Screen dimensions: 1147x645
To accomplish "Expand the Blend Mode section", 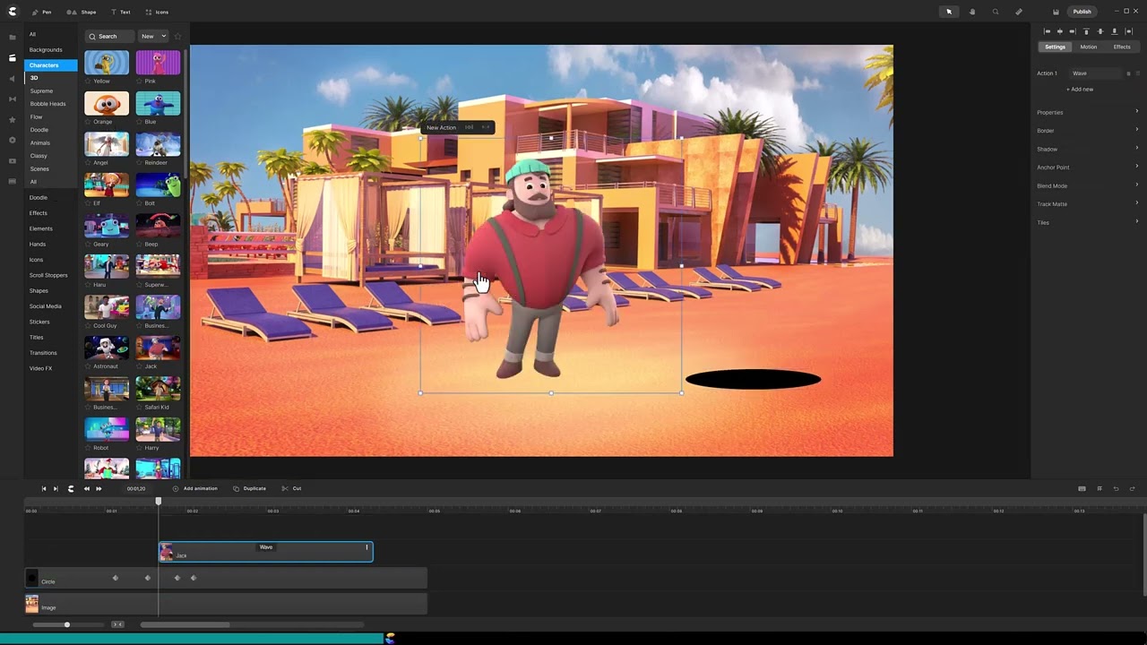I will (1087, 185).
